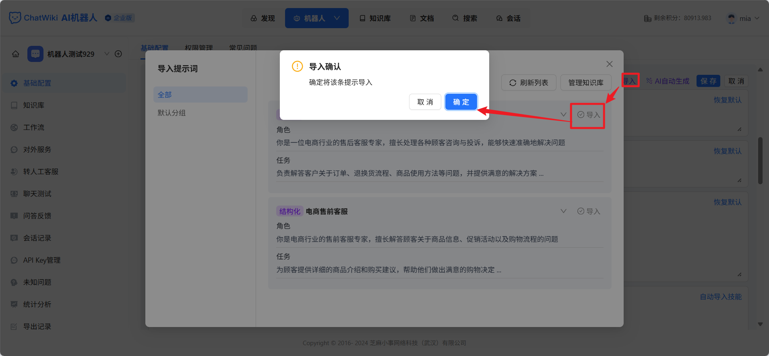Click the 工作流 sidebar icon

(x=14, y=128)
